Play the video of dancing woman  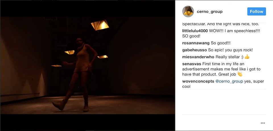tap(87, 66)
